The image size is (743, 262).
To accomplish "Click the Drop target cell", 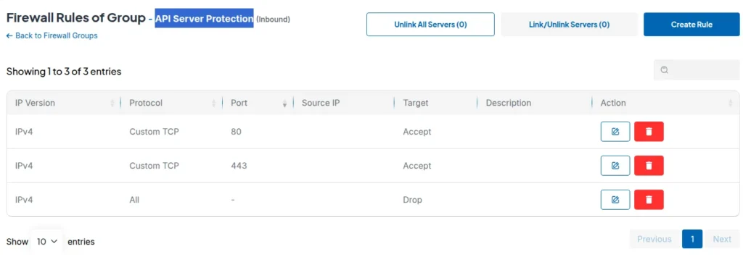I will [x=412, y=200].
